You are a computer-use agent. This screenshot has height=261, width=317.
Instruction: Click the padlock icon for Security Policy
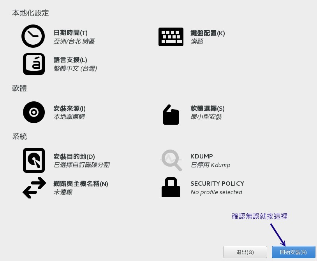[x=171, y=187]
